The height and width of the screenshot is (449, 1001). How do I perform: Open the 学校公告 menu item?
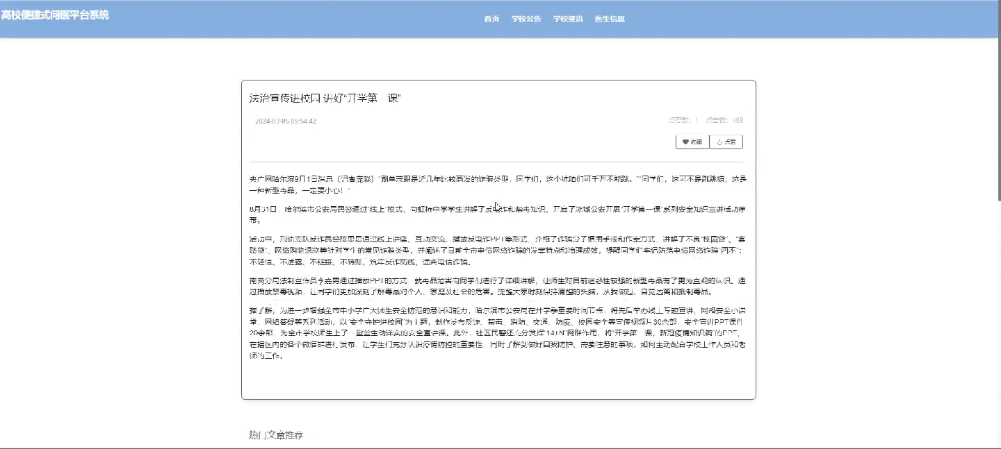click(526, 19)
